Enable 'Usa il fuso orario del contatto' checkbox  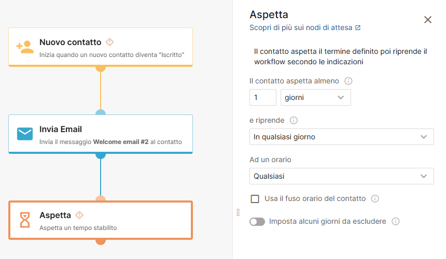255,199
